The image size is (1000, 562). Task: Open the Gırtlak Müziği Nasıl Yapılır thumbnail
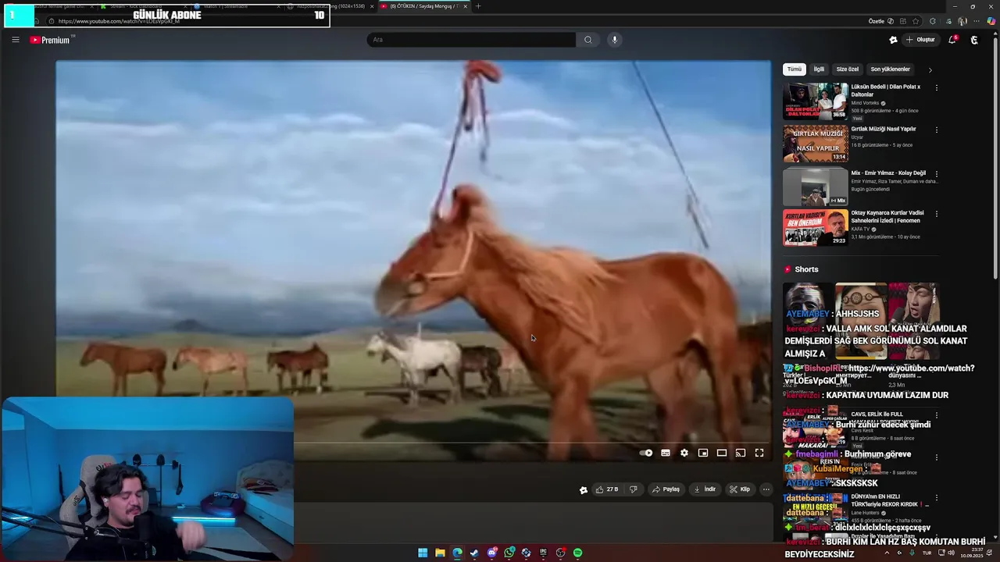(815, 144)
